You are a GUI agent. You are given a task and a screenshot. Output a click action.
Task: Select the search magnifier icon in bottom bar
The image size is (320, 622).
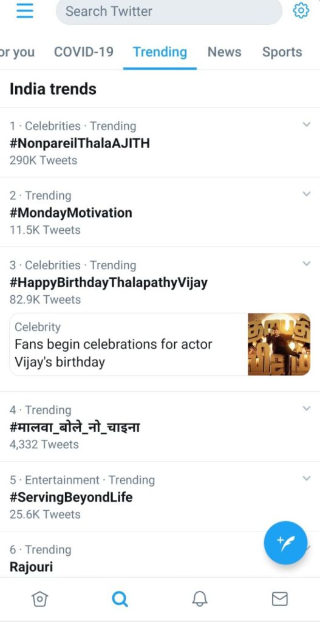pyautogui.click(x=120, y=599)
